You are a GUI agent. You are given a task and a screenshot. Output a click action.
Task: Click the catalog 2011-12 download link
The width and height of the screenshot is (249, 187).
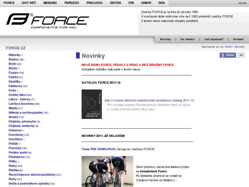click(149, 101)
